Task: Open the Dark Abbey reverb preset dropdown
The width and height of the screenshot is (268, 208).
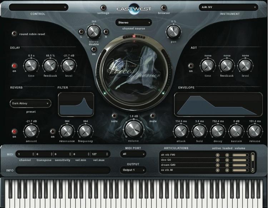Action: click(x=31, y=103)
